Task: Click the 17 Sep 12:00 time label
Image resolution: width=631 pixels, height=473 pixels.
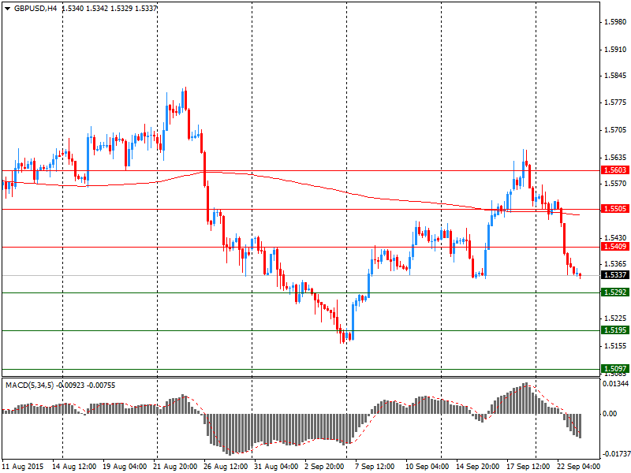Action: pos(528,467)
